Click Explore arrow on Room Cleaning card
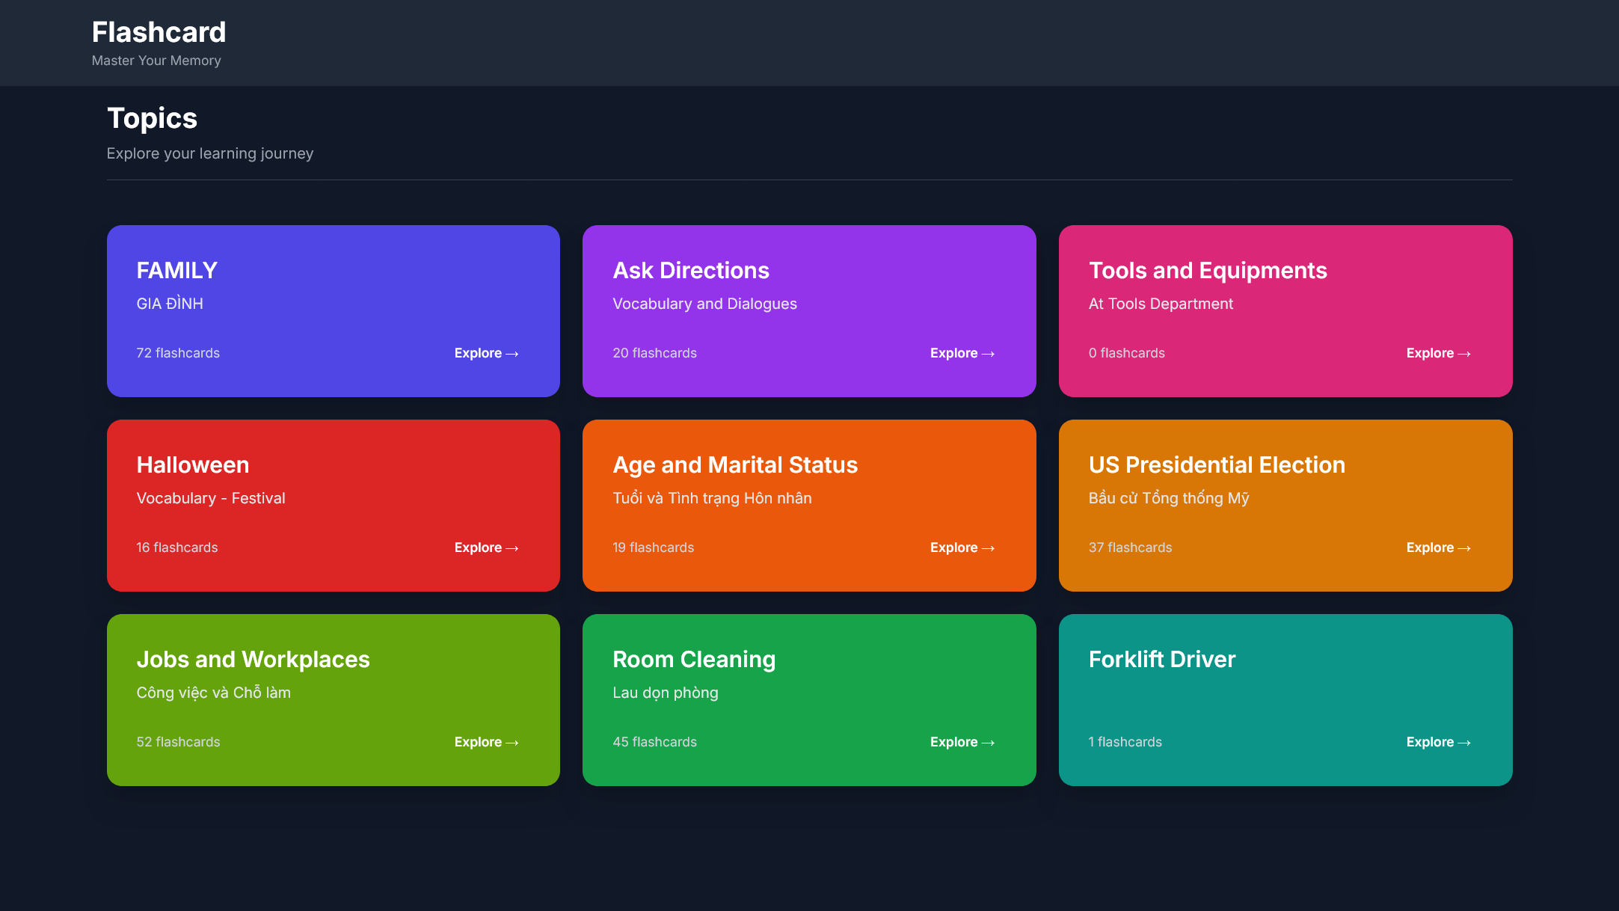The width and height of the screenshot is (1619, 911). pyautogui.click(x=962, y=742)
